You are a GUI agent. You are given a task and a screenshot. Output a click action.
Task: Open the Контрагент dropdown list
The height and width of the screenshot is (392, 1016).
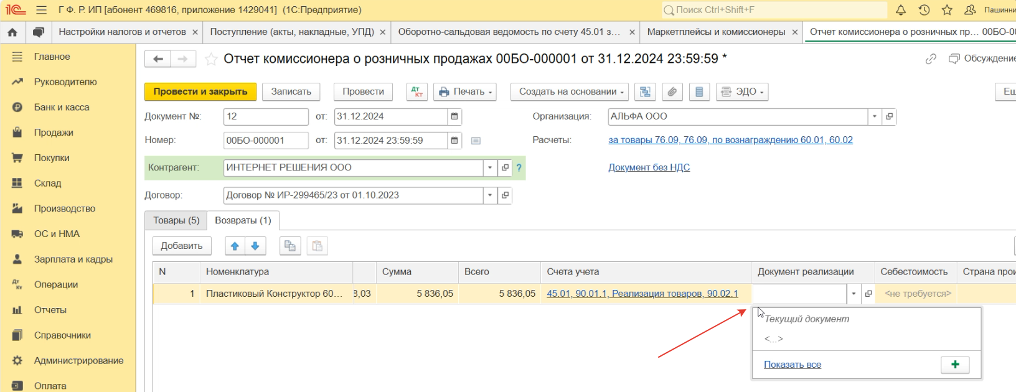(x=490, y=168)
